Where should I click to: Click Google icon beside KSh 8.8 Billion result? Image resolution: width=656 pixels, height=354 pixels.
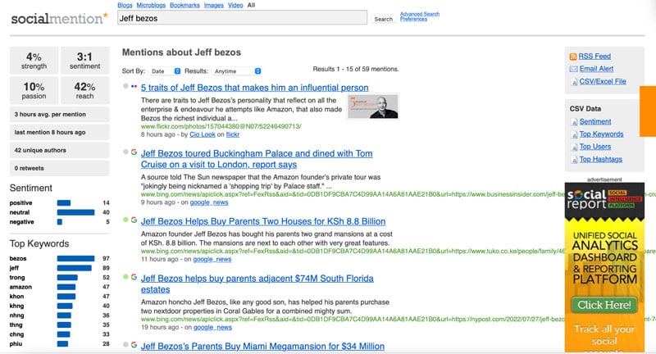[134, 220]
